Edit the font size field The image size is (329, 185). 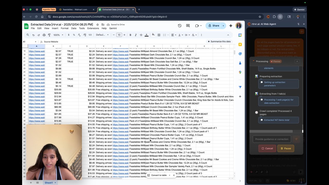pos(119,35)
